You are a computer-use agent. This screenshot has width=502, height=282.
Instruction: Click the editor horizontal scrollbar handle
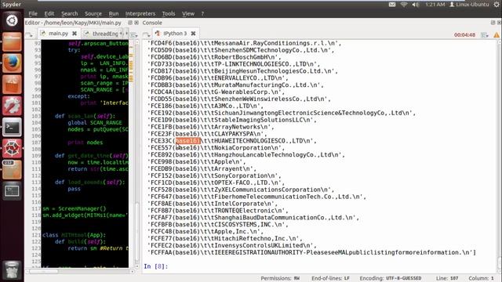pyautogui.click(x=44, y=272)
